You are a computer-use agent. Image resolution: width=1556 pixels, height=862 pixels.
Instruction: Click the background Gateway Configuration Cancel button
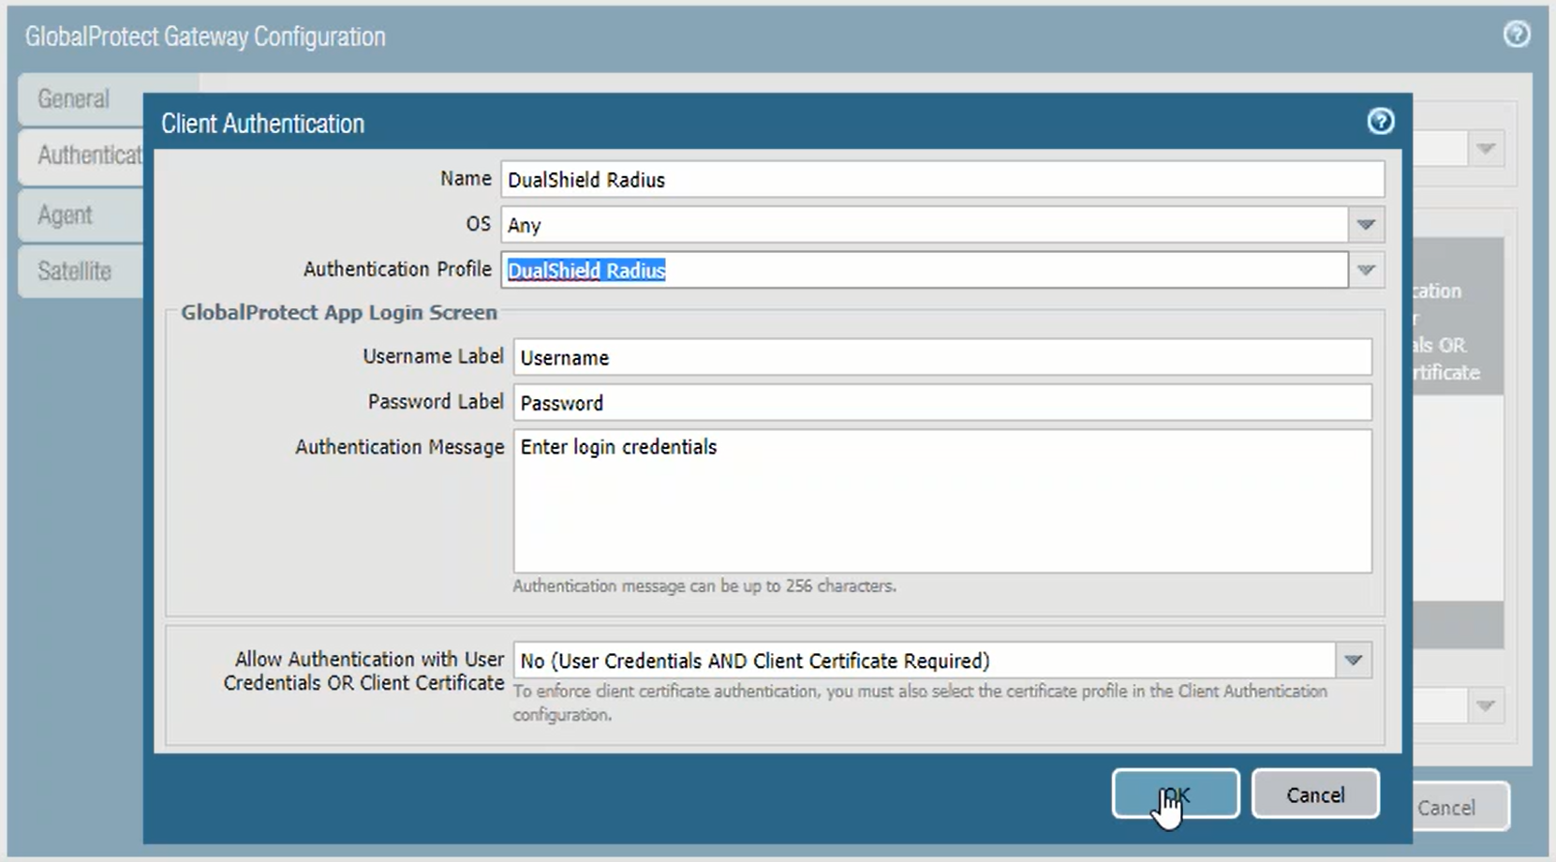click(x=1458, y=808)
